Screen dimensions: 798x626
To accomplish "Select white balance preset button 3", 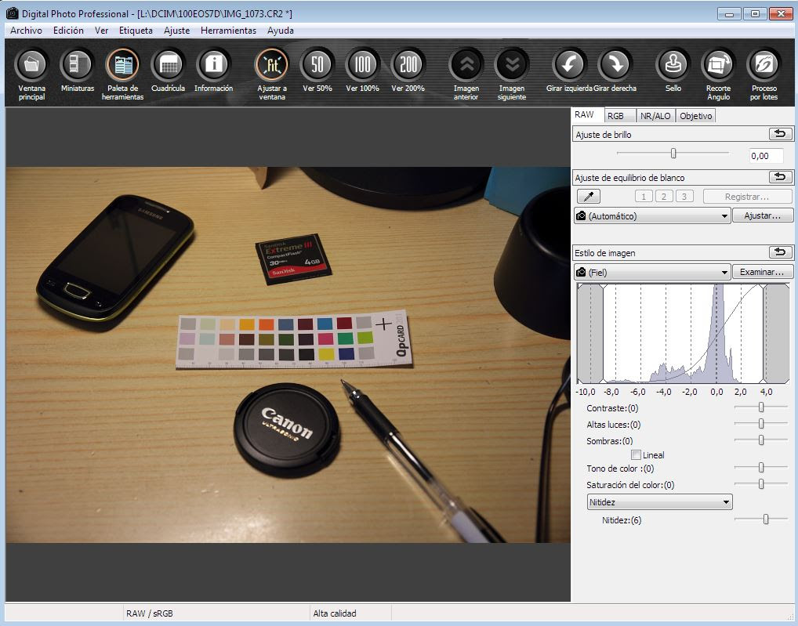I will coord(684,197).
